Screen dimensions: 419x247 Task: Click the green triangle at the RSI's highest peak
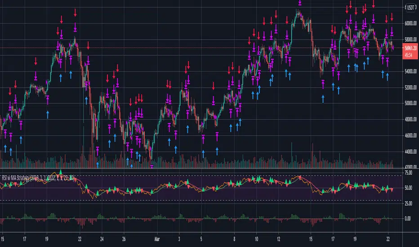tap(61, 172)
